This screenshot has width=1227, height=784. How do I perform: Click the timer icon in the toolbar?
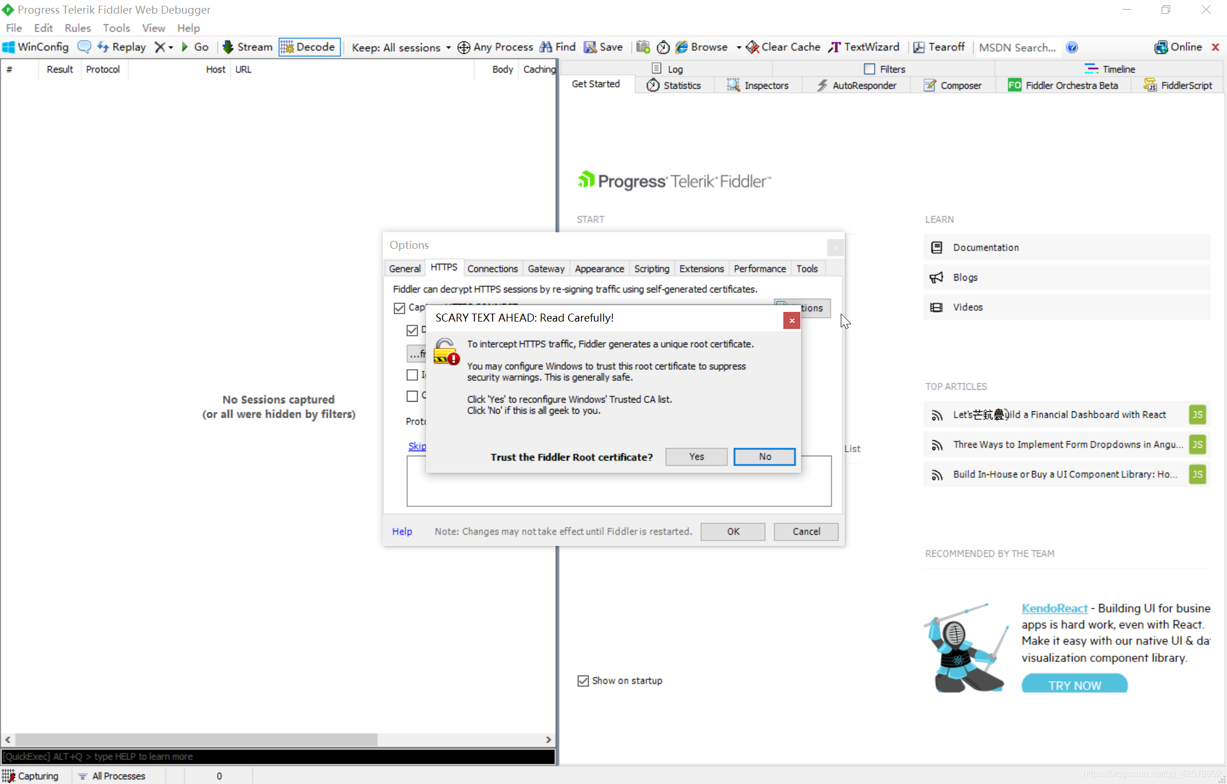663,47
